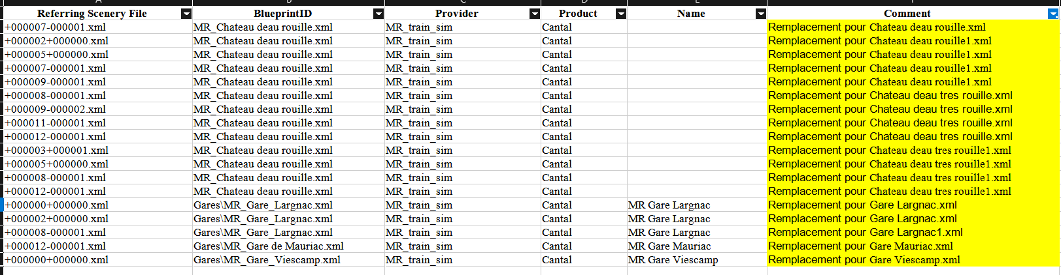Select yellow cell Remplacement pour Gare Largnac1.xml
Image resolution: width=1061 pixels, height=275 pixels.
913,233
